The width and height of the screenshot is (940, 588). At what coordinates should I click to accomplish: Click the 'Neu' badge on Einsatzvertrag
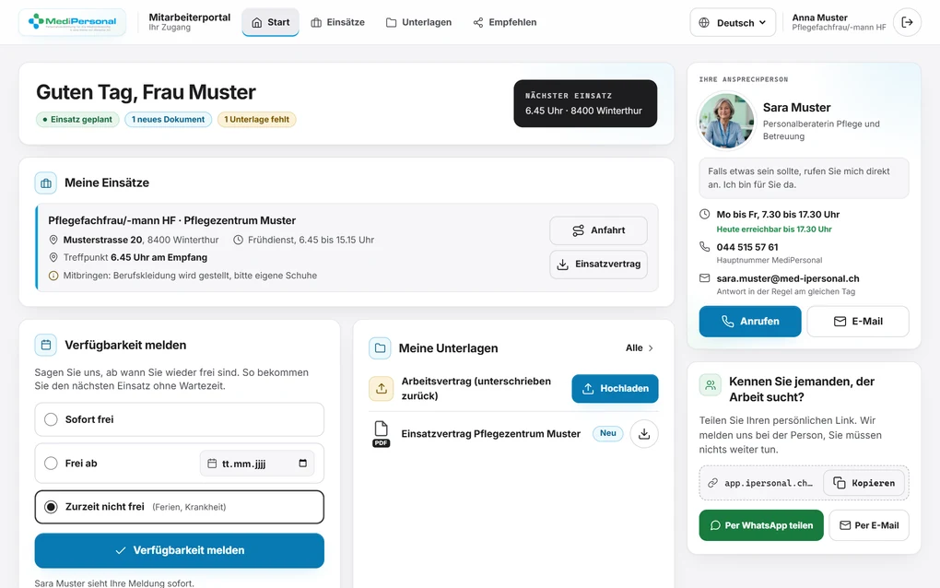608,433
